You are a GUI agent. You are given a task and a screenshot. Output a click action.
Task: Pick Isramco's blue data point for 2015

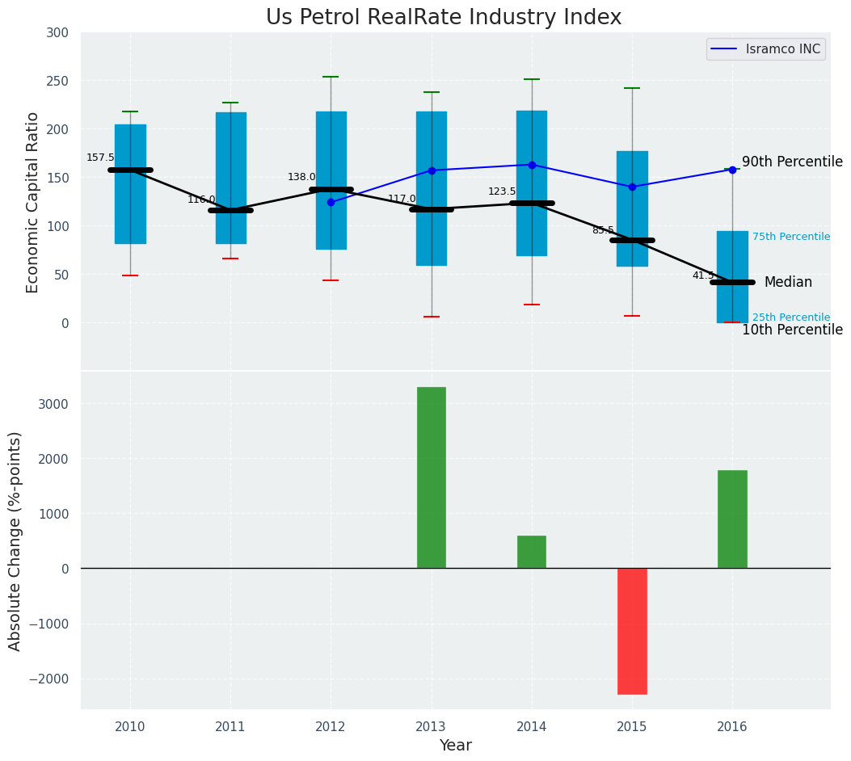[632, 187]
